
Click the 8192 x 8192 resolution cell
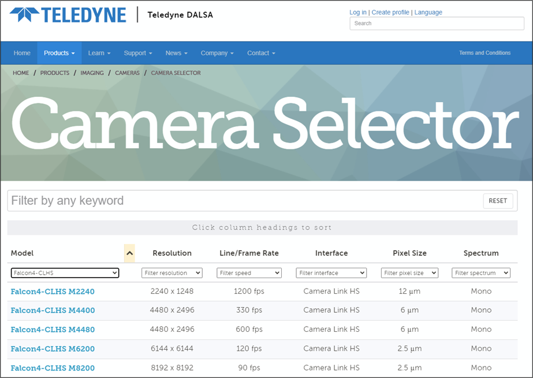(172, 368)
